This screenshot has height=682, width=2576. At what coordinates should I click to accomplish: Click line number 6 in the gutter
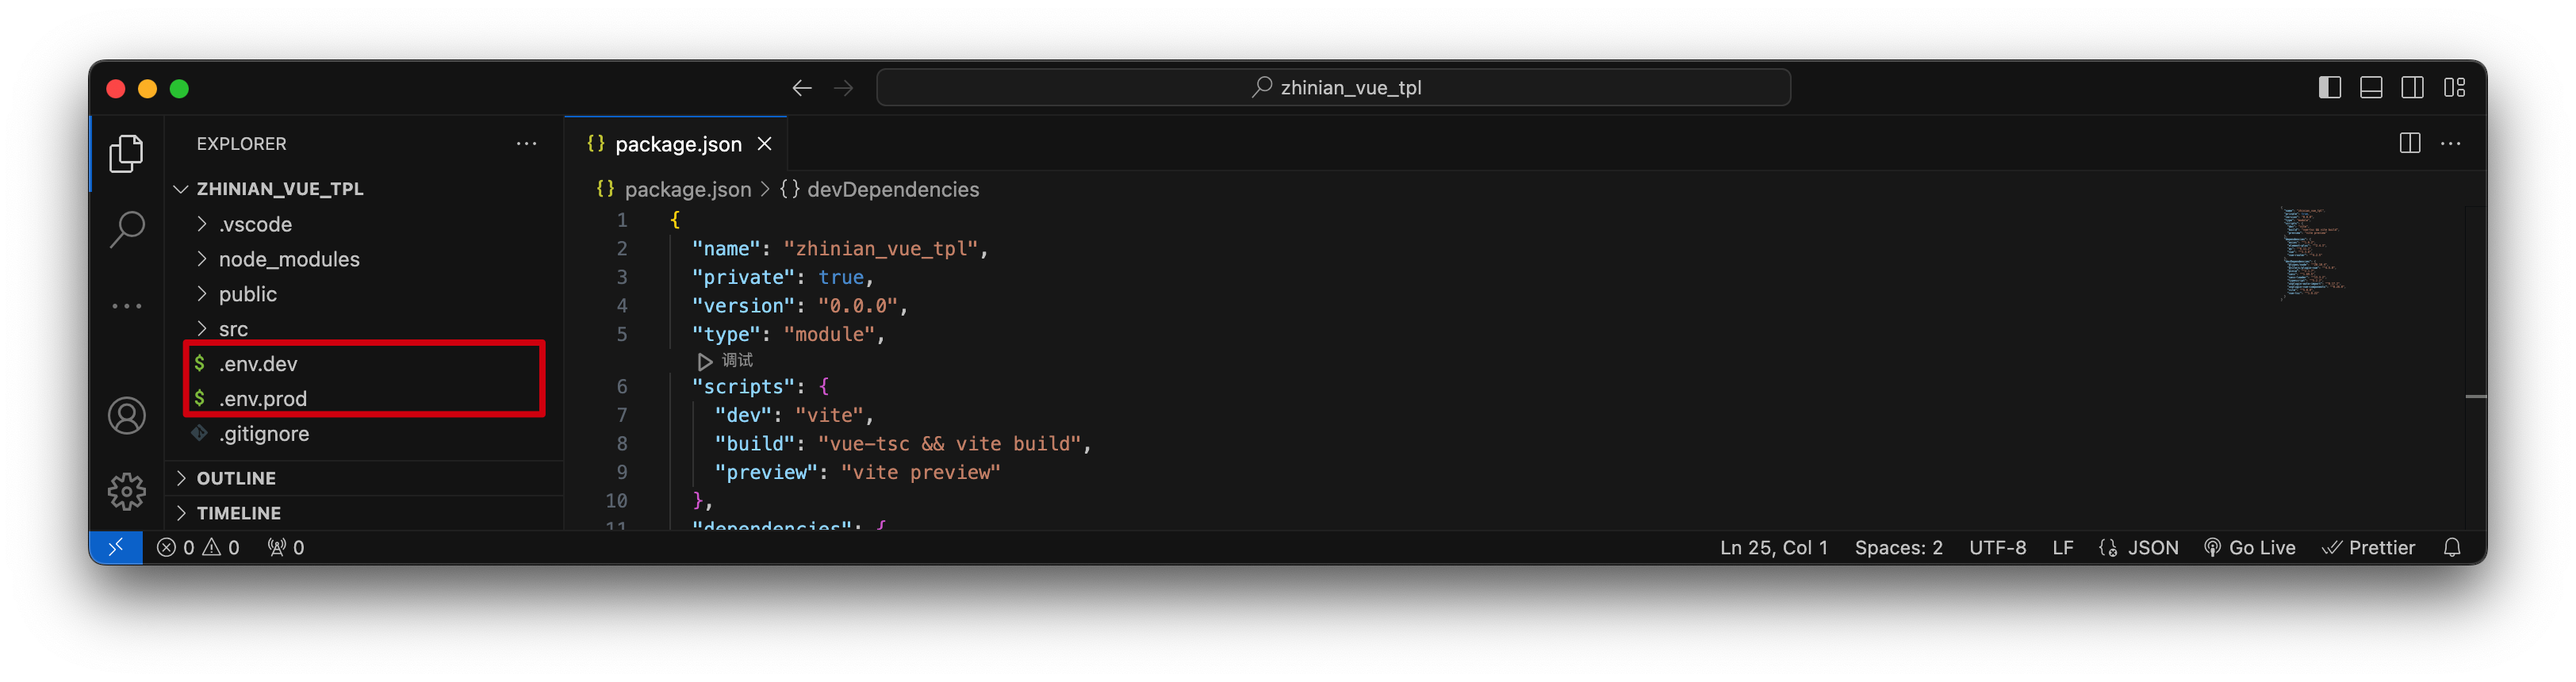coord(621,386)
